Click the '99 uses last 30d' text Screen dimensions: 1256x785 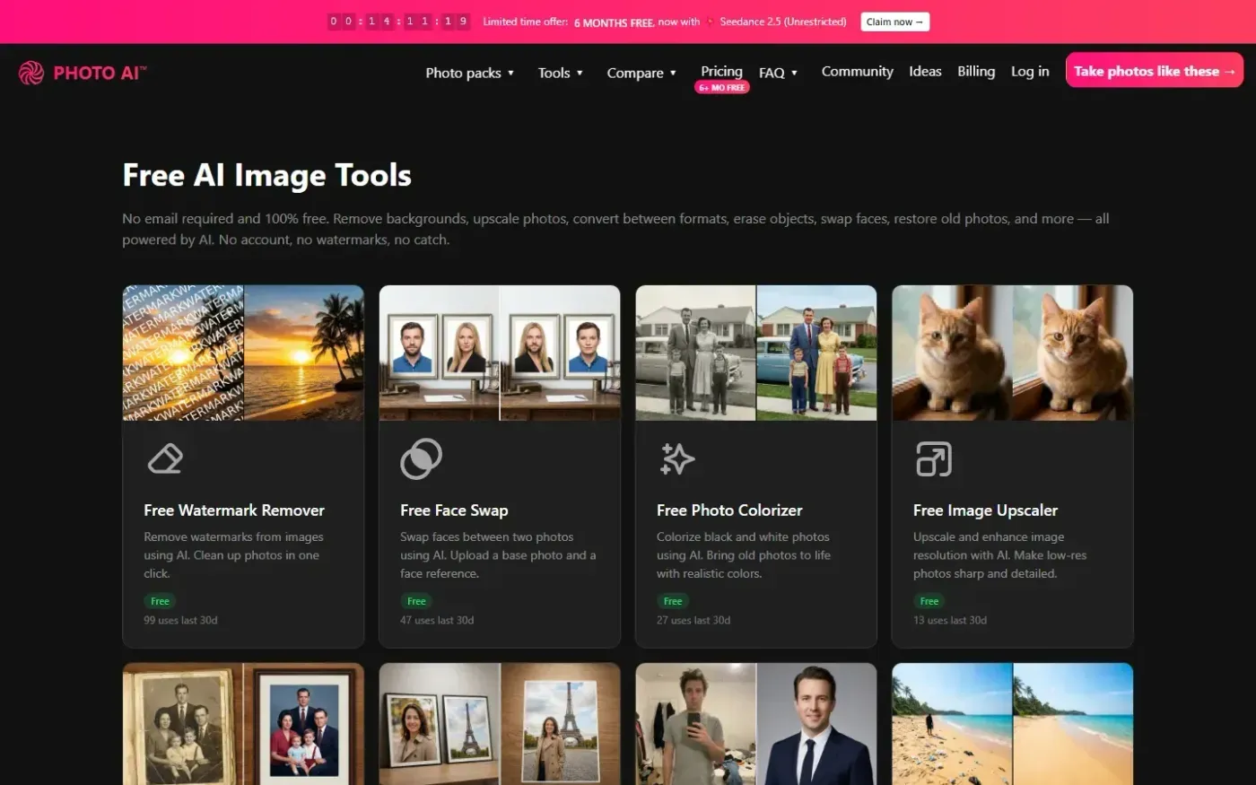[180, 620]
